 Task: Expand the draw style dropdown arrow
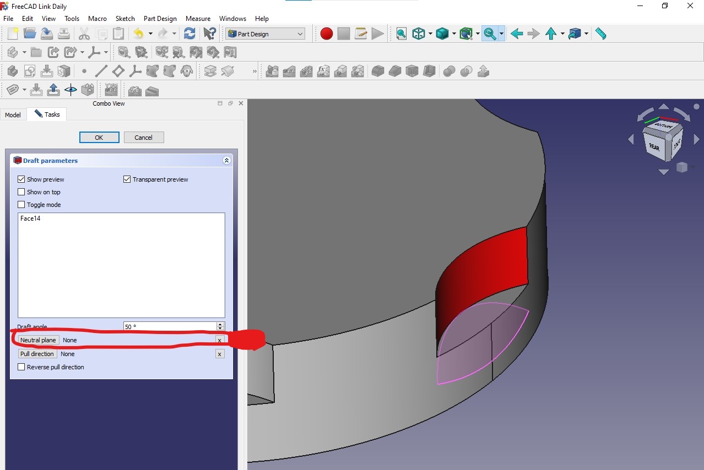point(431,34)
